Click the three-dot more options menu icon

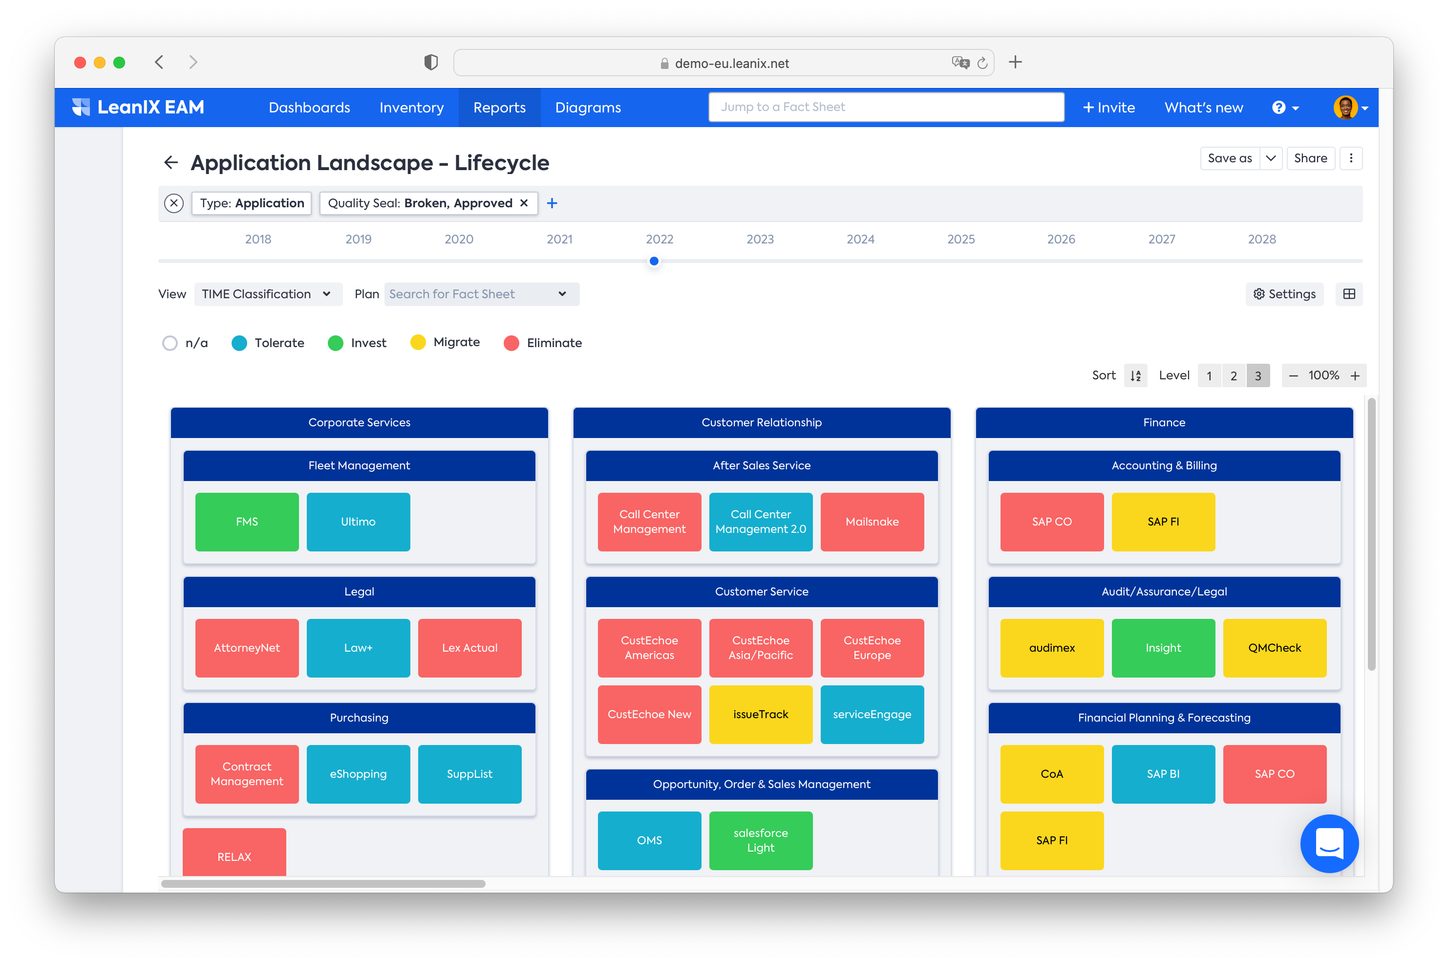pyautogui.click(x=1351, y=158)
